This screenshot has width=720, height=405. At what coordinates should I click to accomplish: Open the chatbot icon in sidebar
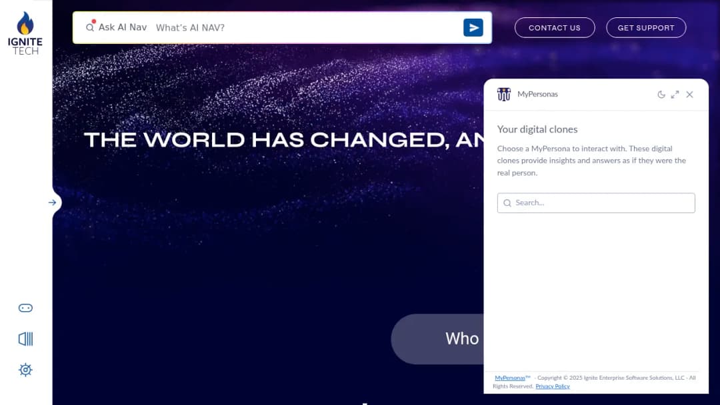[x=25, y=308]
